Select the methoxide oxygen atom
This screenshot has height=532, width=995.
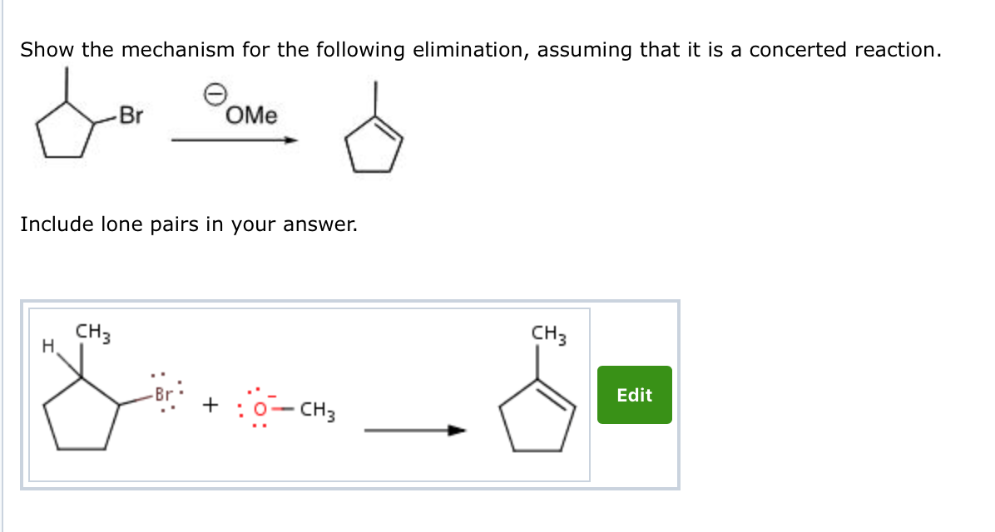258,409
